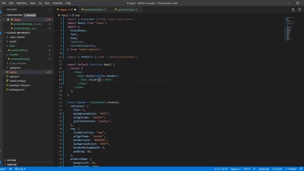Click 'export default function App()' line
304x171 pixels.
tap(91, 65)
